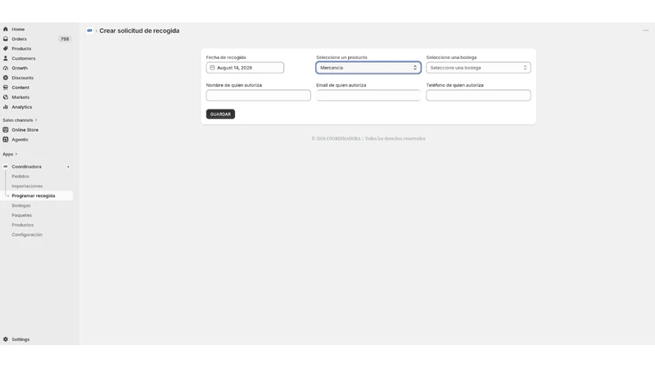Click the Agentic channel icon
The height and width of the screenshot is (368, 655).
point(6,139)
